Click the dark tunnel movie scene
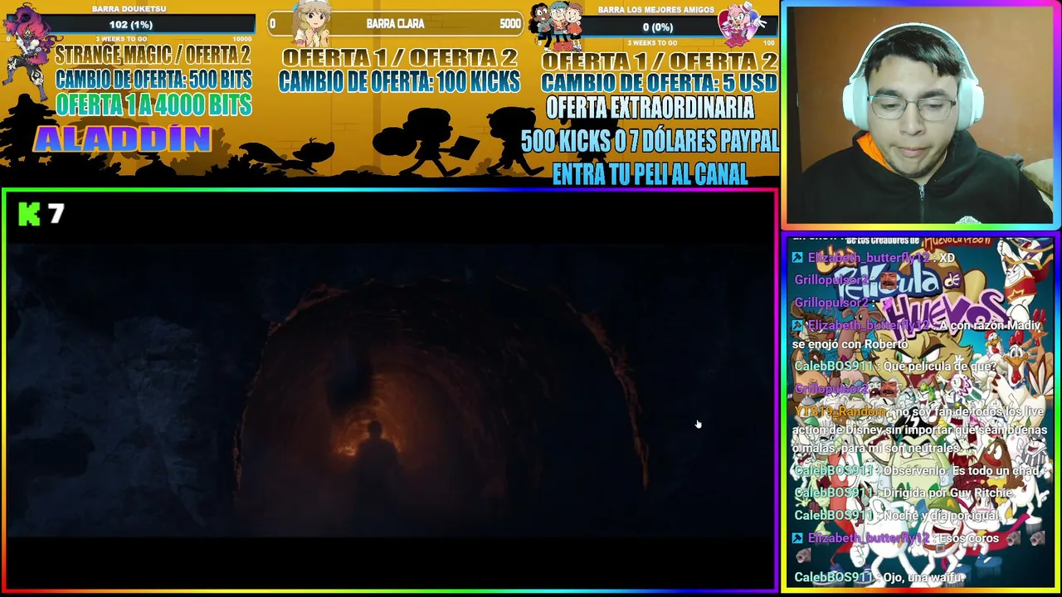 (x=390, y=391)
